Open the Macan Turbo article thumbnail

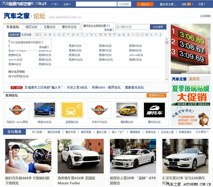81,156
